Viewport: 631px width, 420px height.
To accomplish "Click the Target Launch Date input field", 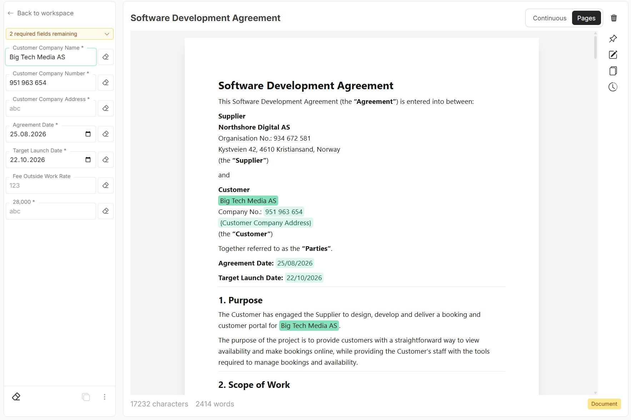I will click(x=51, y=160).
